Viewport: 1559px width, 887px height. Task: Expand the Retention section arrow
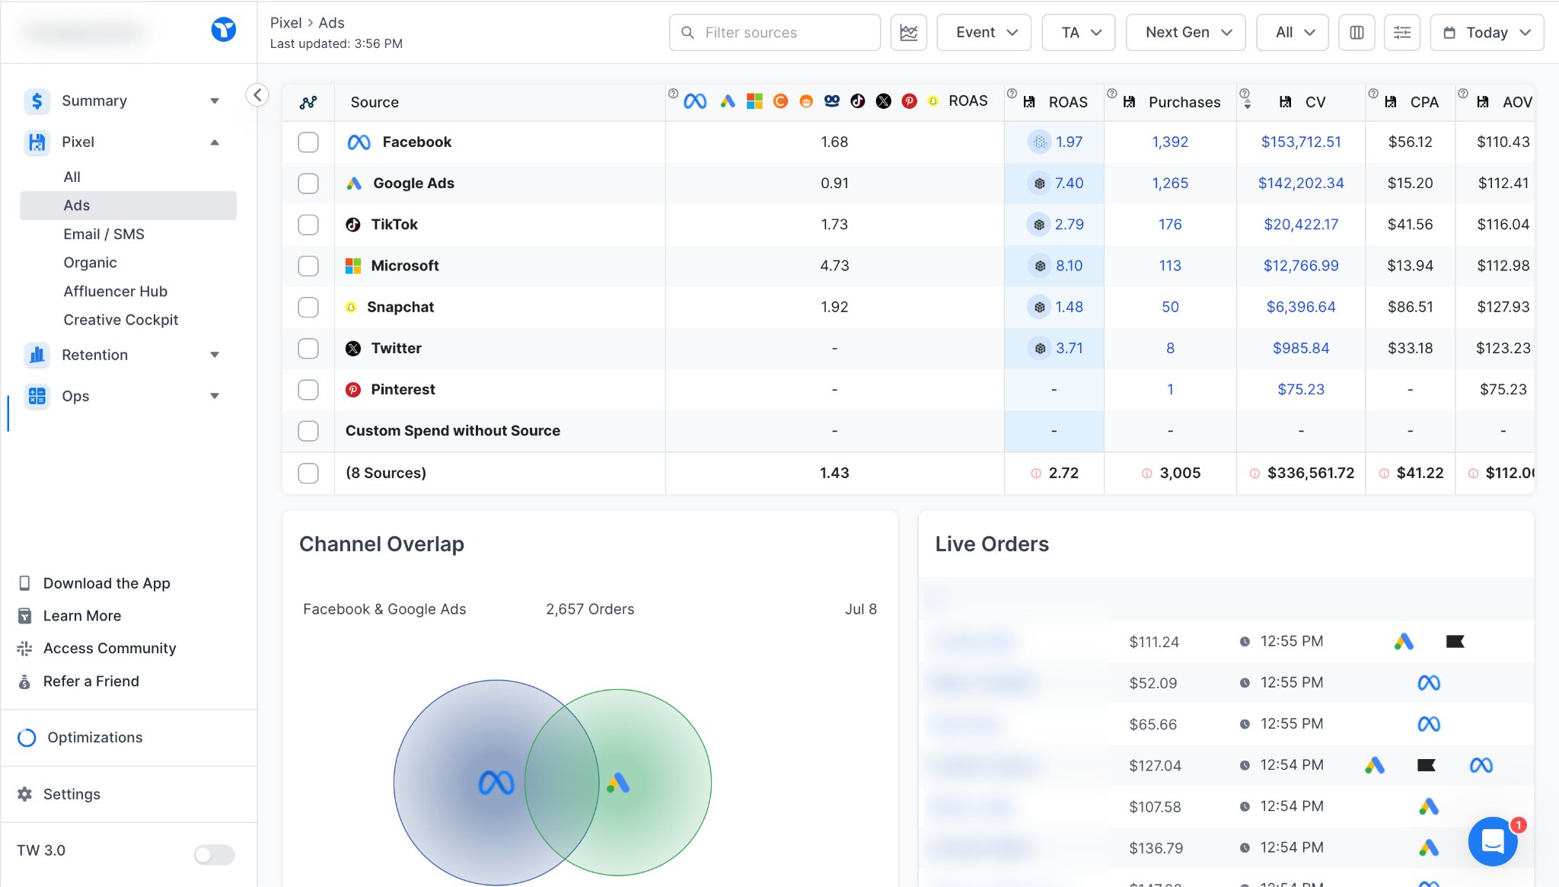[215, 355]
